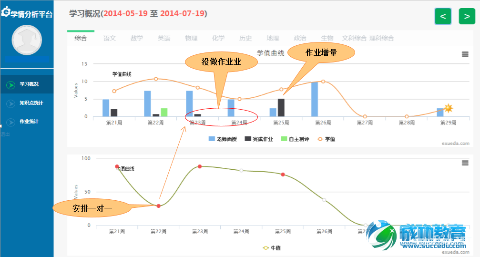Switch to the 政治 tab
This screenshot has height=257, width=480.
pos(300,38)
